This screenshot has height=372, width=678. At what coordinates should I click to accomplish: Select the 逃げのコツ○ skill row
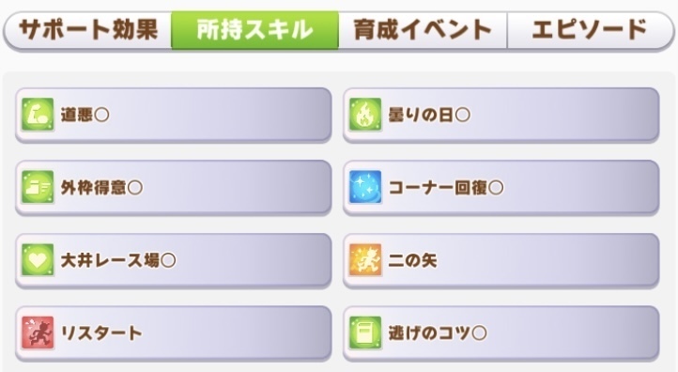point(501,333)
